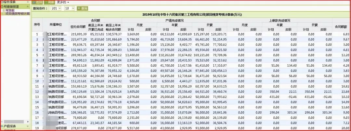Click the 上缴款完成情况 group header

click(x=279, y=20)
